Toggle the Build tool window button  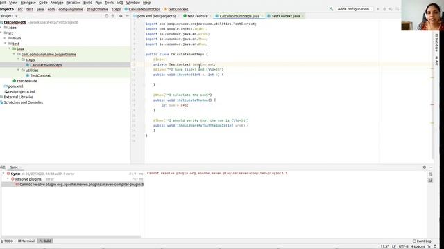point(45,241)
